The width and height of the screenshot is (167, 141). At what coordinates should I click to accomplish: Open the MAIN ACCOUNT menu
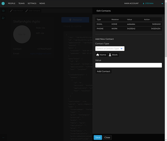pyautogui.click(x=131, y=4)
